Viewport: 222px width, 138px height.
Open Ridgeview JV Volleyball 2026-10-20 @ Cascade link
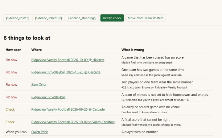[x=66, y=72]
